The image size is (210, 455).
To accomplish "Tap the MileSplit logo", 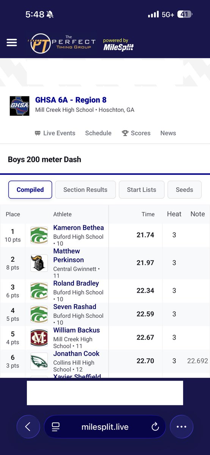I will [x=118, y=44].
